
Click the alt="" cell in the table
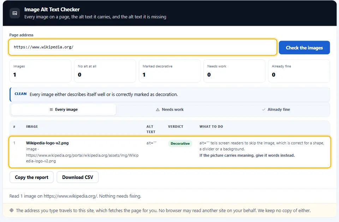151,143
